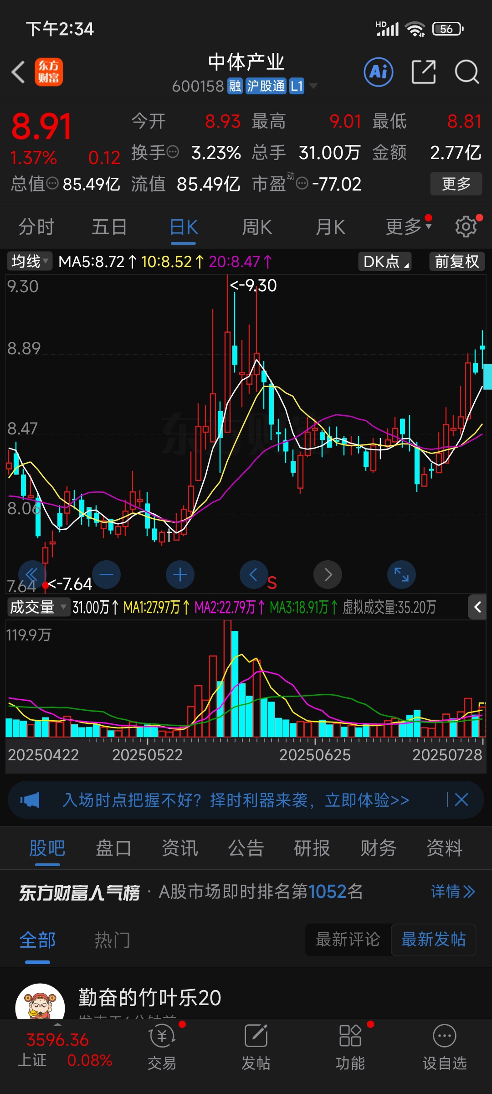Switch to 最新发帖 sorting

[x=434, y=939]
